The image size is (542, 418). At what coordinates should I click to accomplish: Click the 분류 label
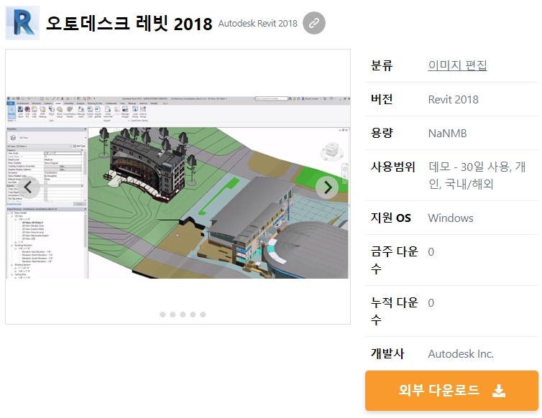[x=382, y=65]
